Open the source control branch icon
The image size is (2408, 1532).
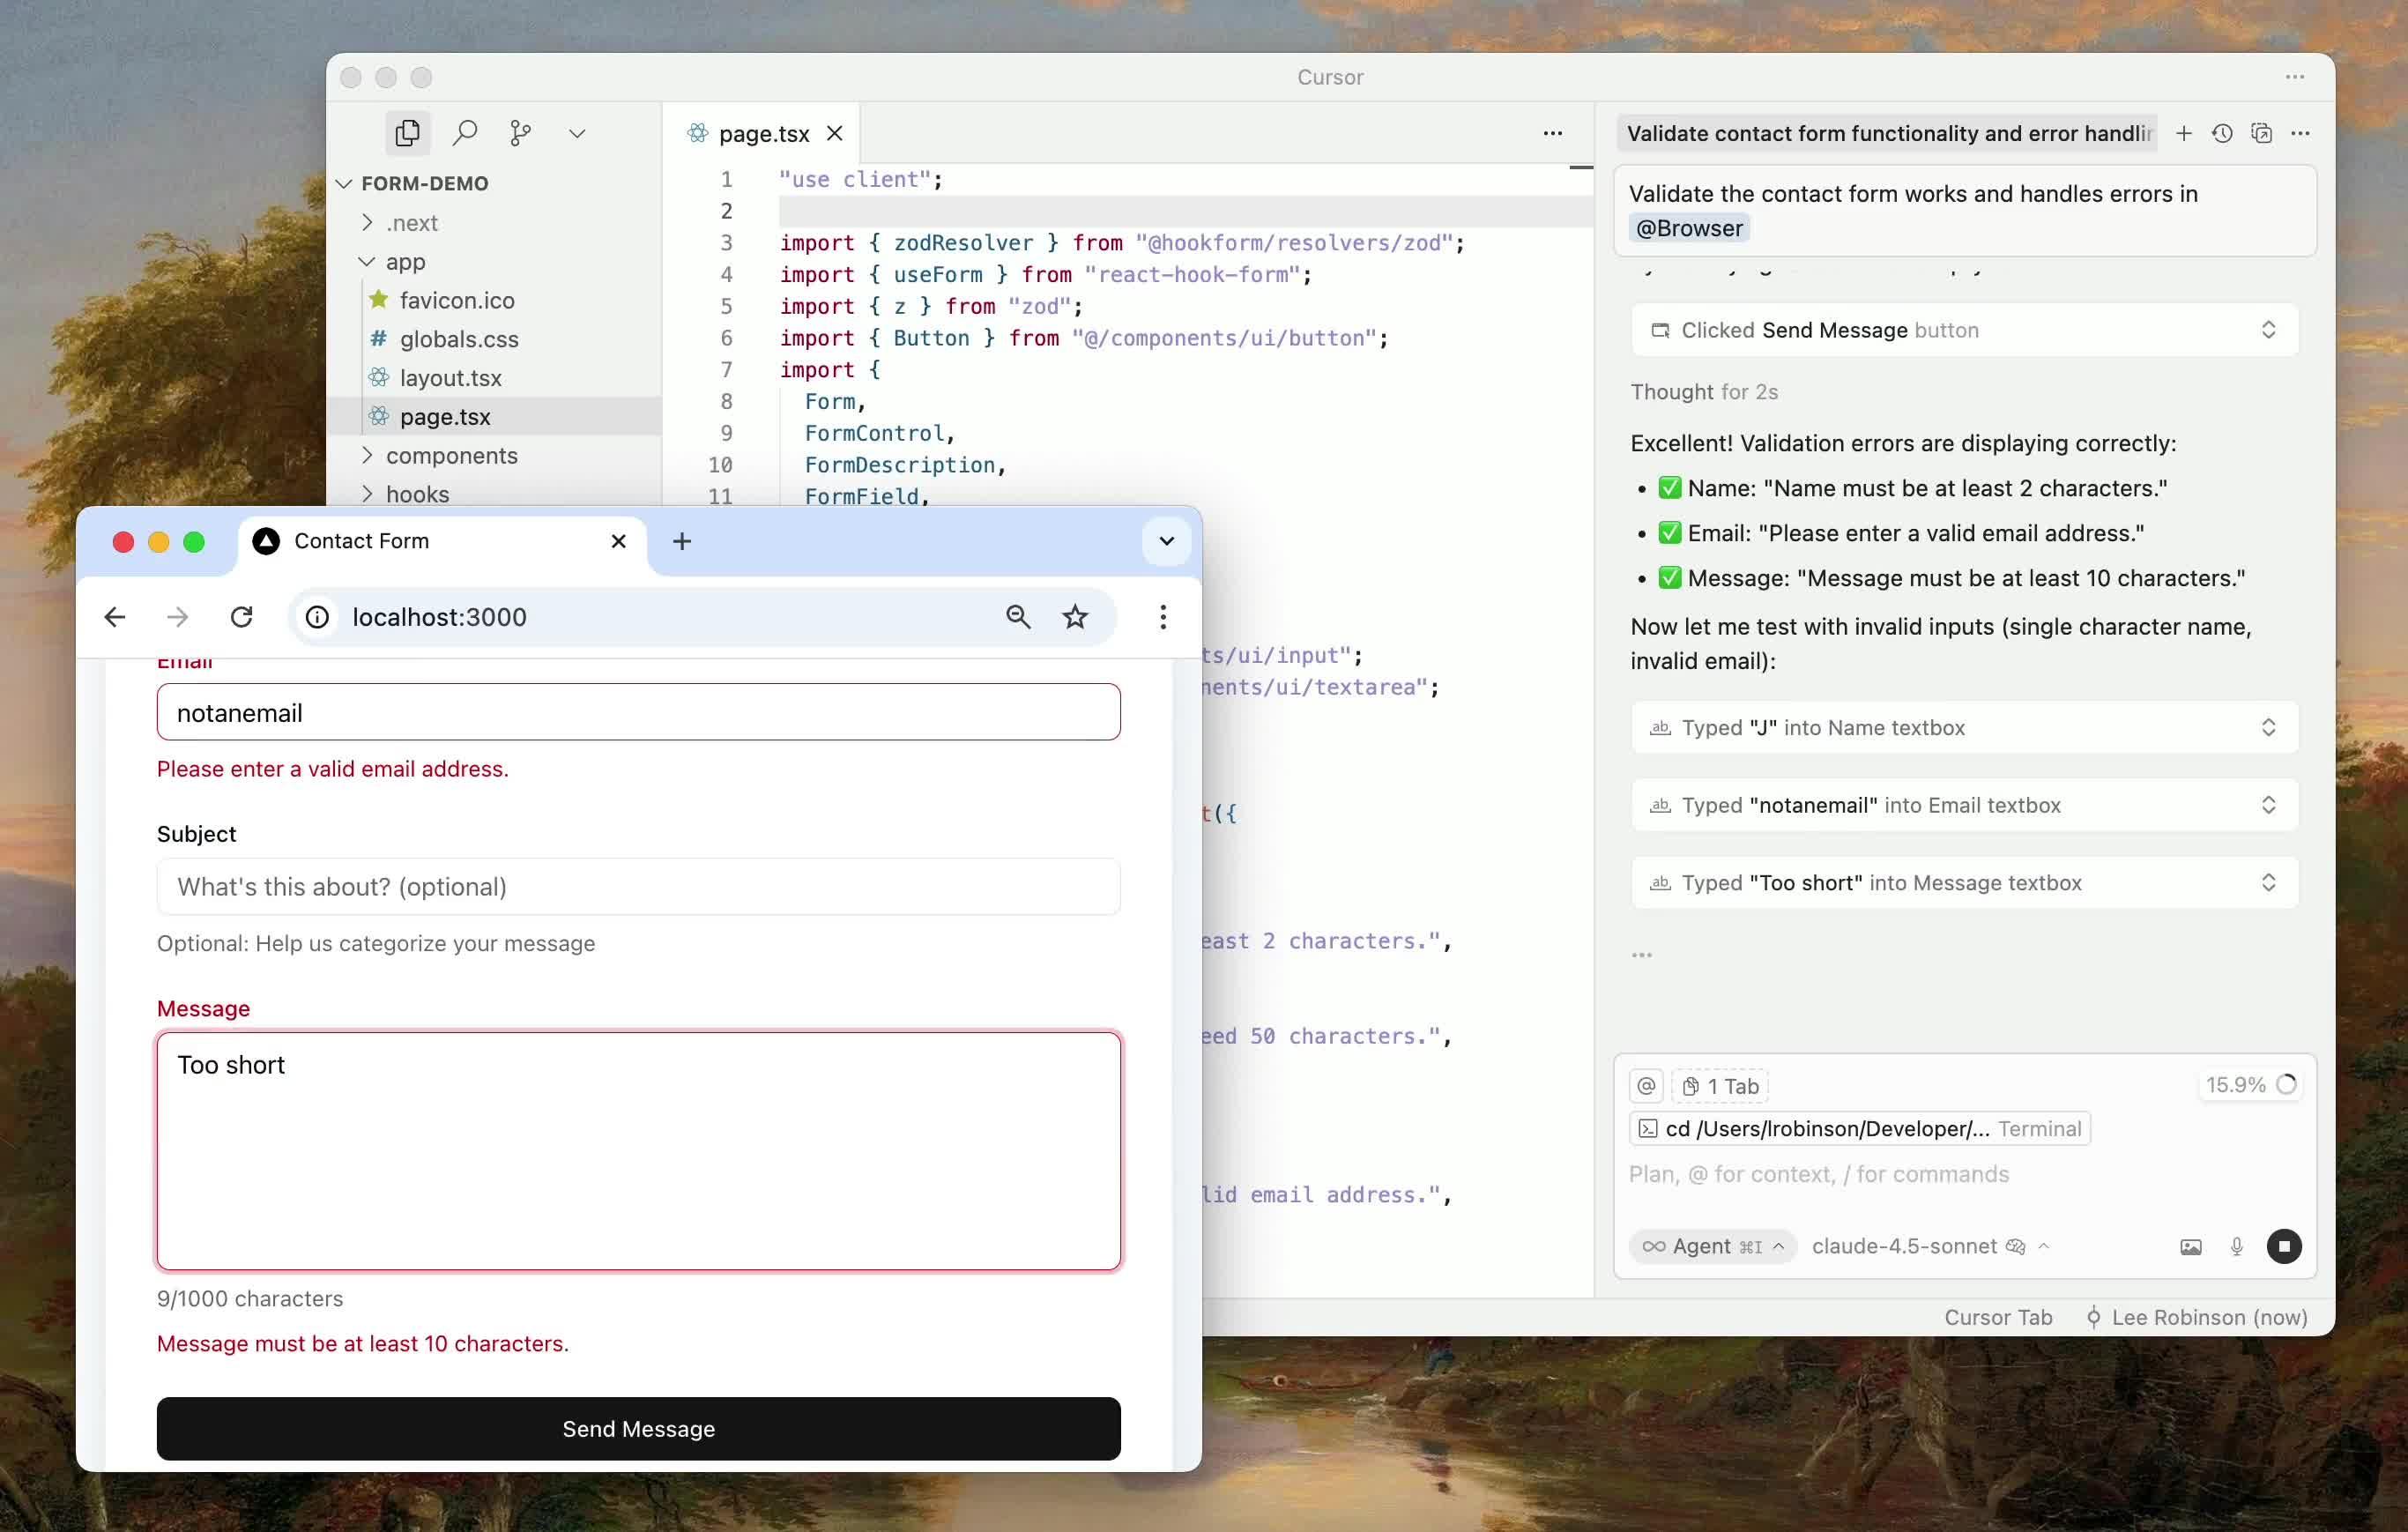point(520,133)
